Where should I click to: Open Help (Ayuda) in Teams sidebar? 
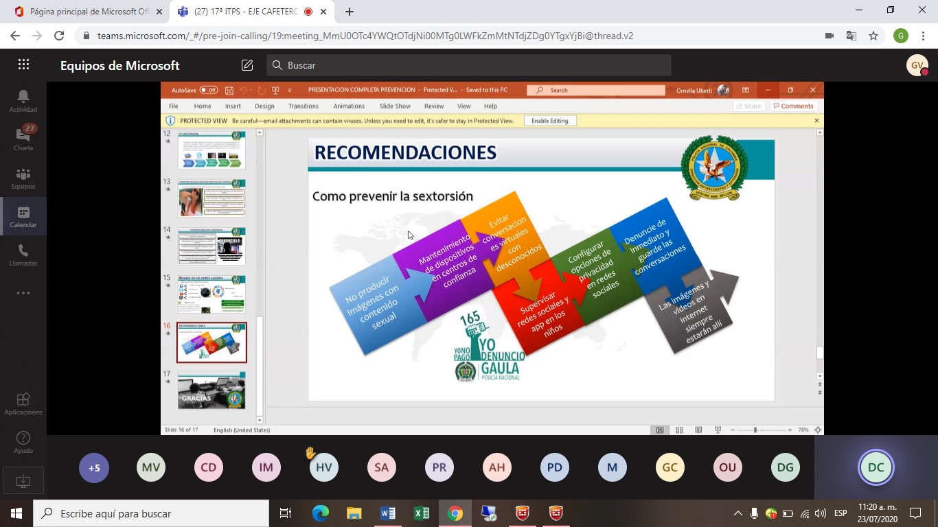click(23, 442)
